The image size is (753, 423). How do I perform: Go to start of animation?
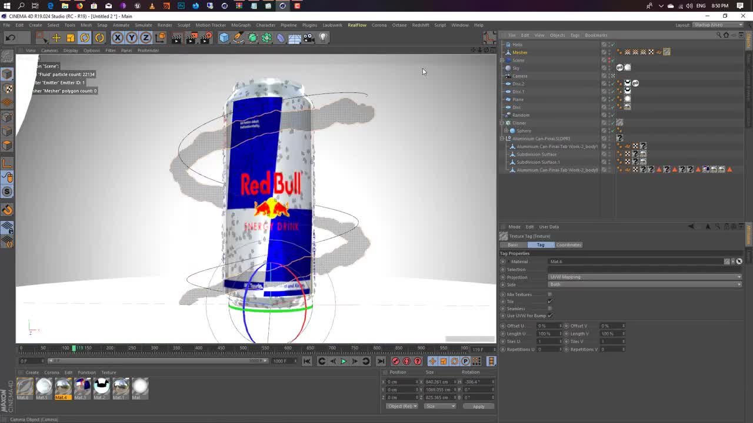[306, 361]
